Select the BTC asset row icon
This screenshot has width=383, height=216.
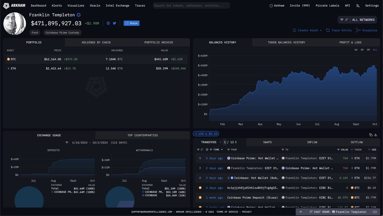click(x=8, y=59)
